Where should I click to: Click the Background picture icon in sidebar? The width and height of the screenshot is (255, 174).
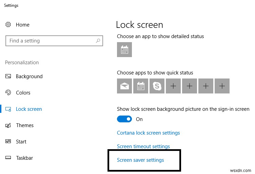(x=8, y=76)
